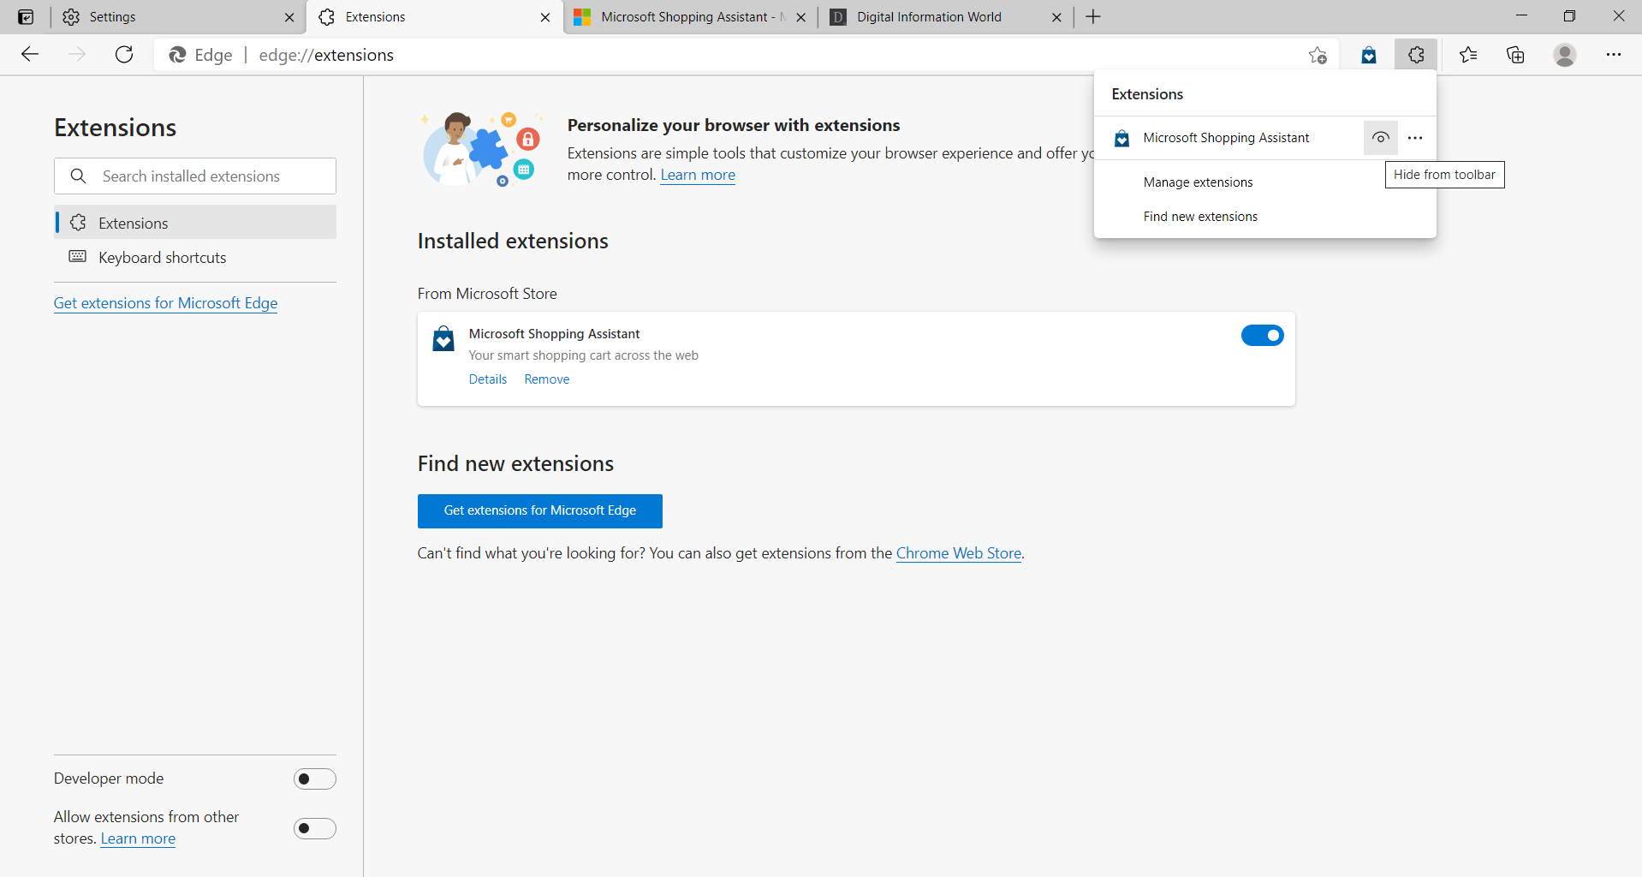Click Get extensions for Microsoft Edge button
Image resolution: width=1642 pixels, height=877 pixels.
coord(539,510)
